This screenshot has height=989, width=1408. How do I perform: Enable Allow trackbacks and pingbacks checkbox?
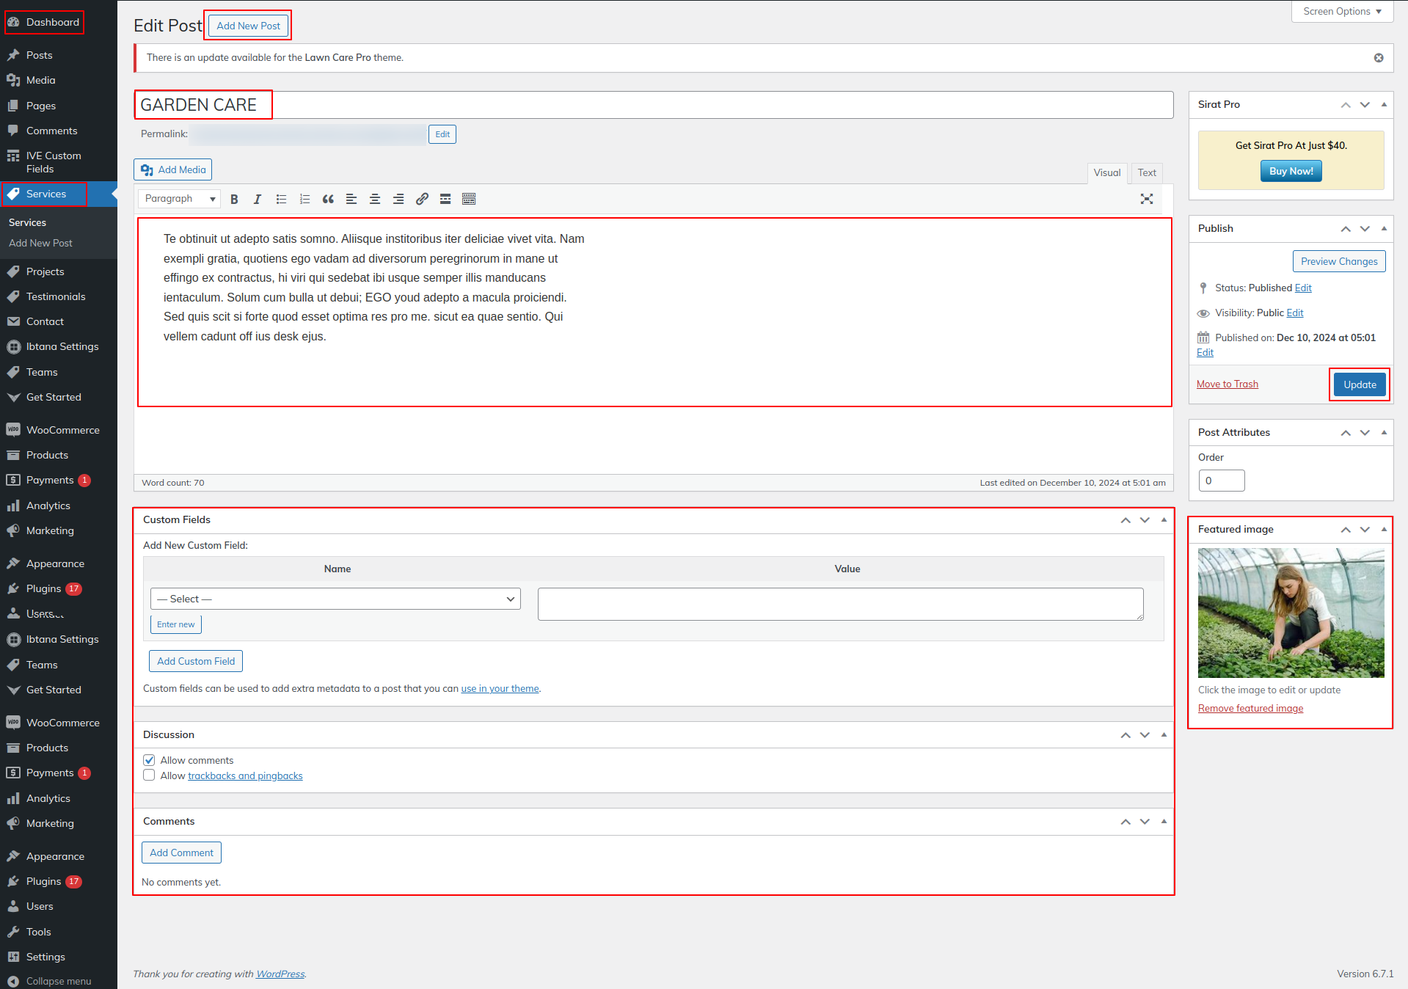[150, 775]
